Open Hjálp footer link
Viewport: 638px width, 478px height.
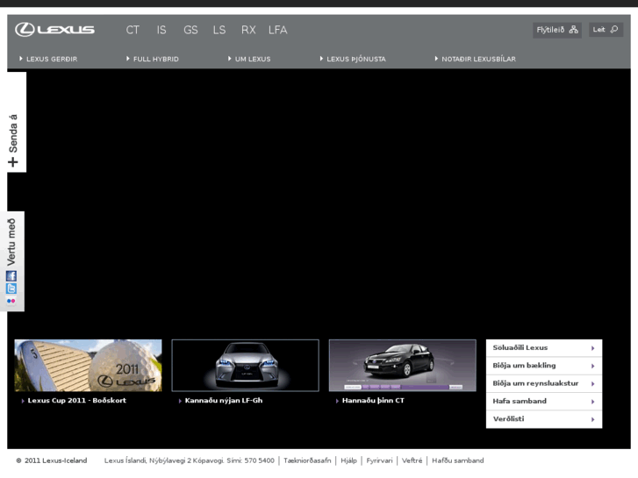coord(348,460)
